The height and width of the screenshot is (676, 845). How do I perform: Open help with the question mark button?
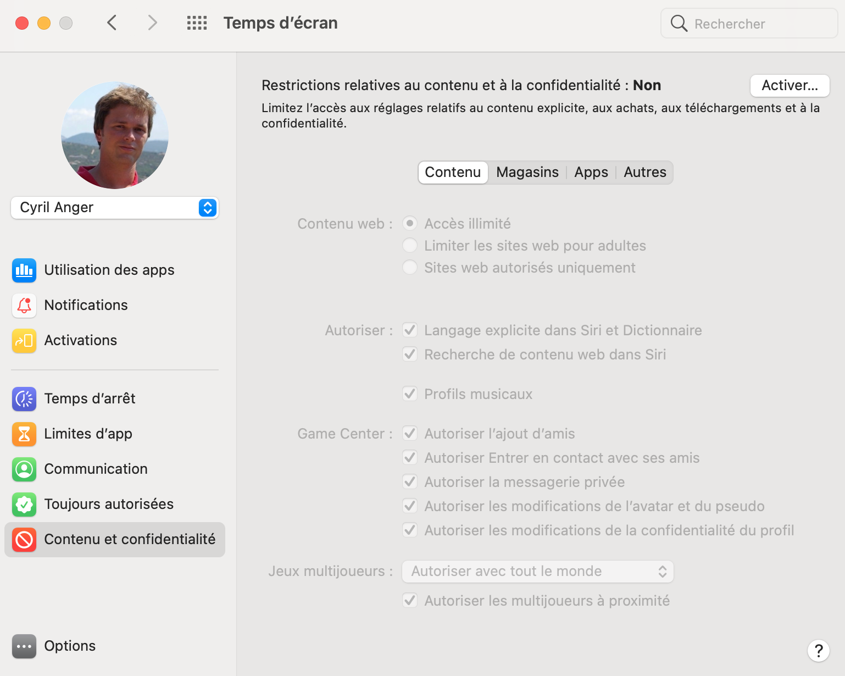[x=818, y=651]
